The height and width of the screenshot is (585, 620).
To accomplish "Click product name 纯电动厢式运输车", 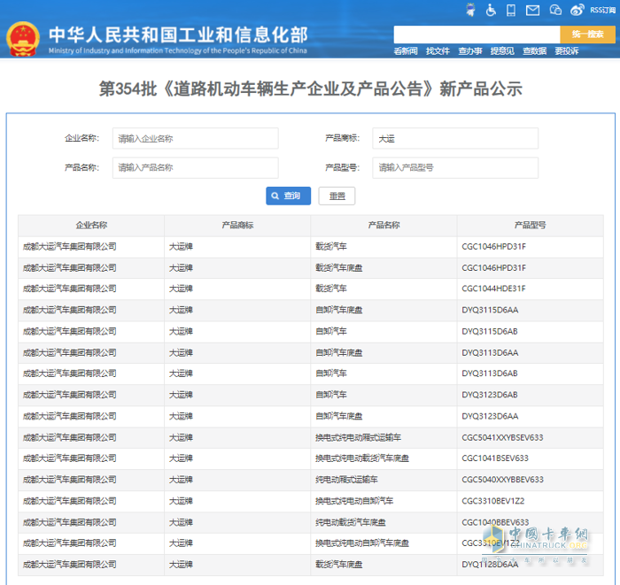I will pyautogui.click(x=347, y=480).
